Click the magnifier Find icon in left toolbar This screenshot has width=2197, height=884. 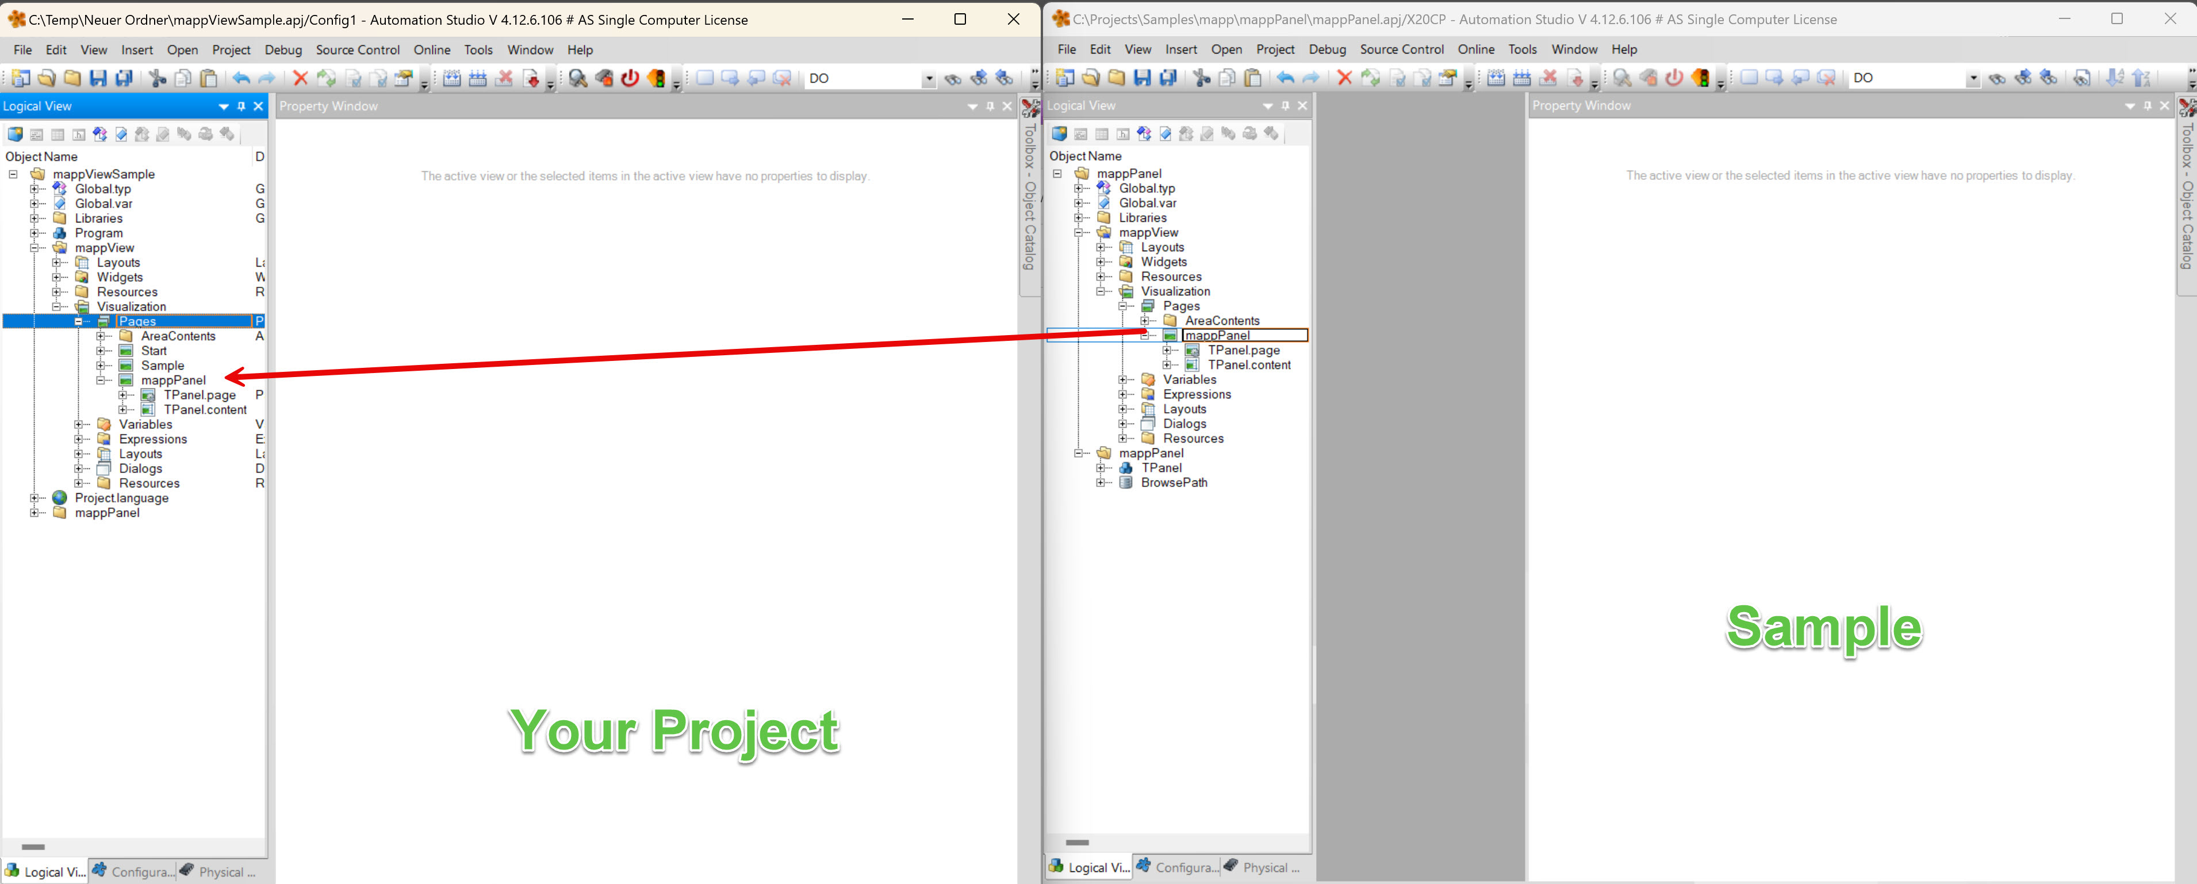(x=578, y=78)
